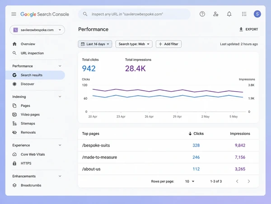Toggle the Total clicks metric card
The width and height of the screenshot is (271, 204).
point(90,65)
